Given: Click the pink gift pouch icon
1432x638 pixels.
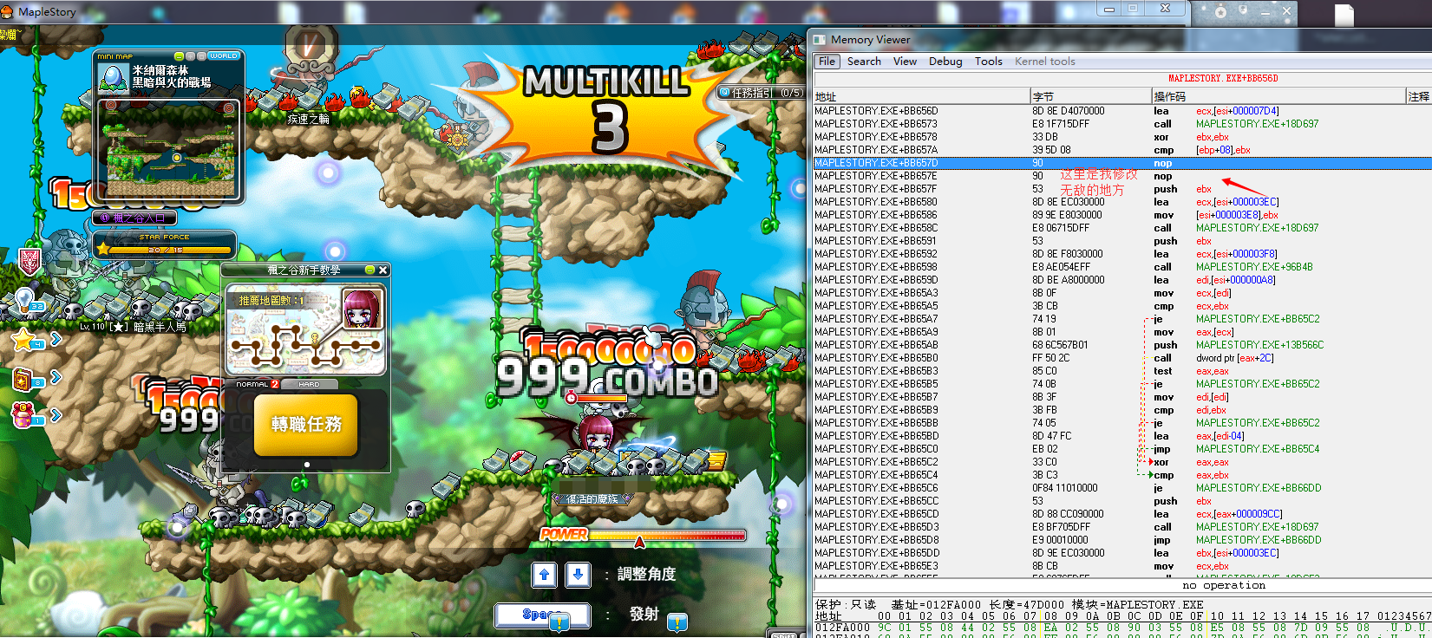Looking at the screenshot, I should pyautogui.click(x=23, y=414).
